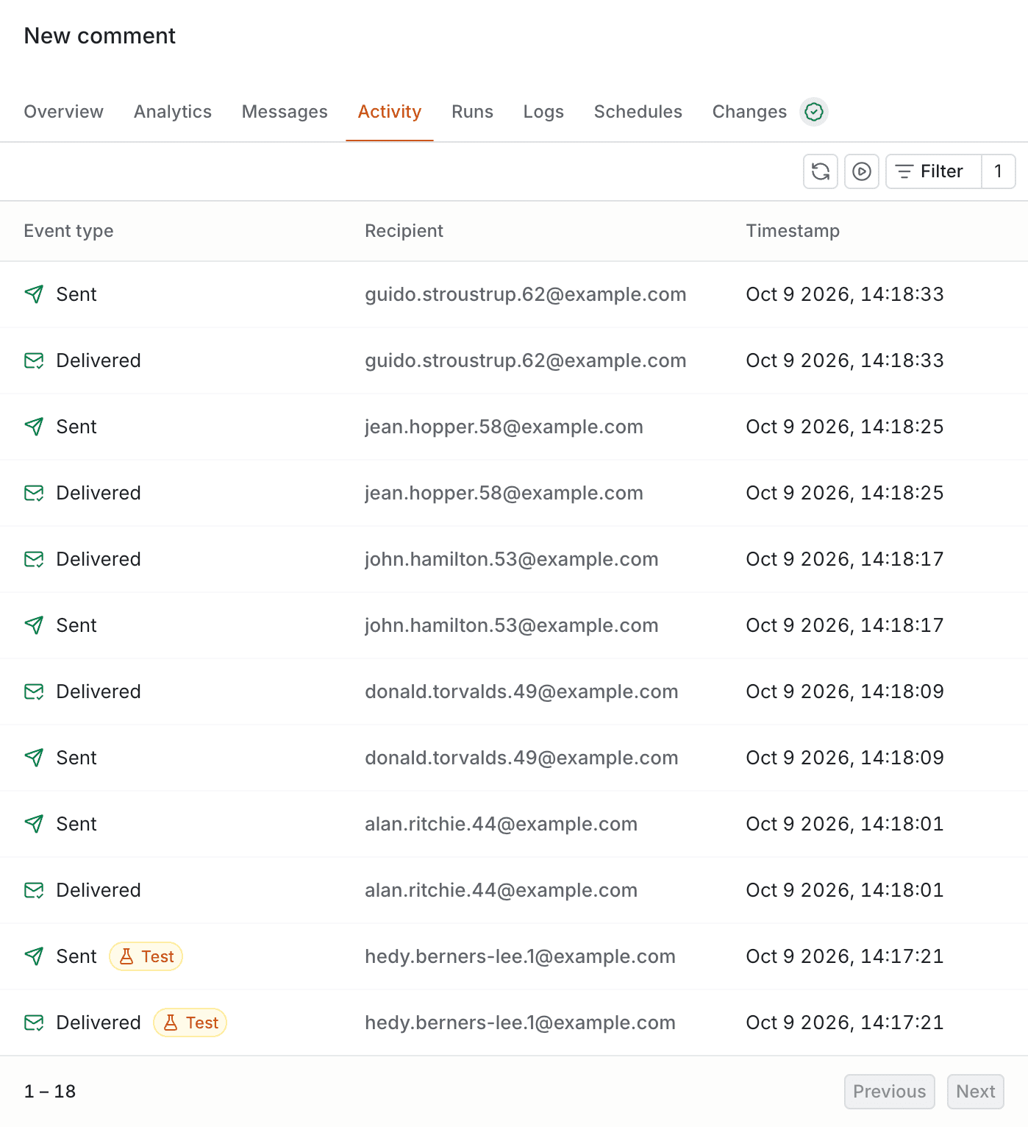Go to the Runs tab

tap(473, 112)
